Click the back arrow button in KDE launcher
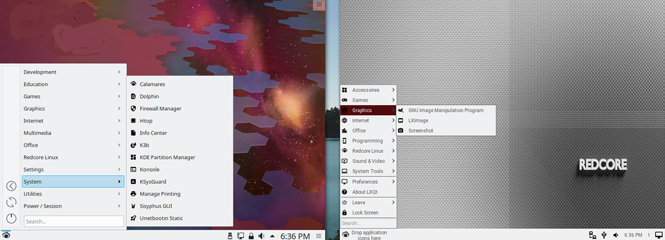 (11, 186)
